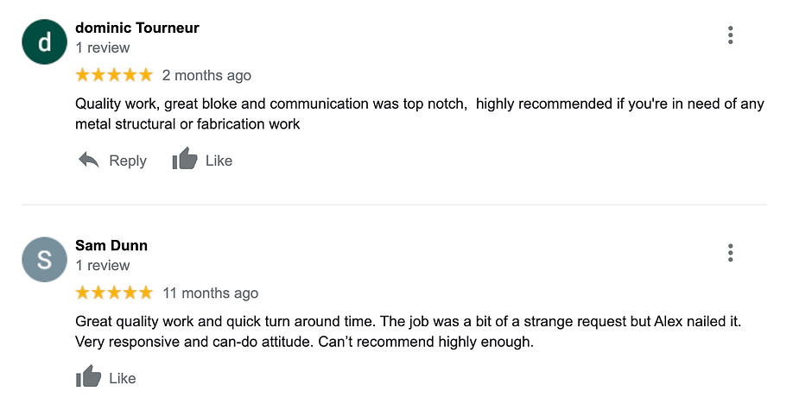
Task: Click the five-star rating on dominic's review
Action: tap(114, 75)
